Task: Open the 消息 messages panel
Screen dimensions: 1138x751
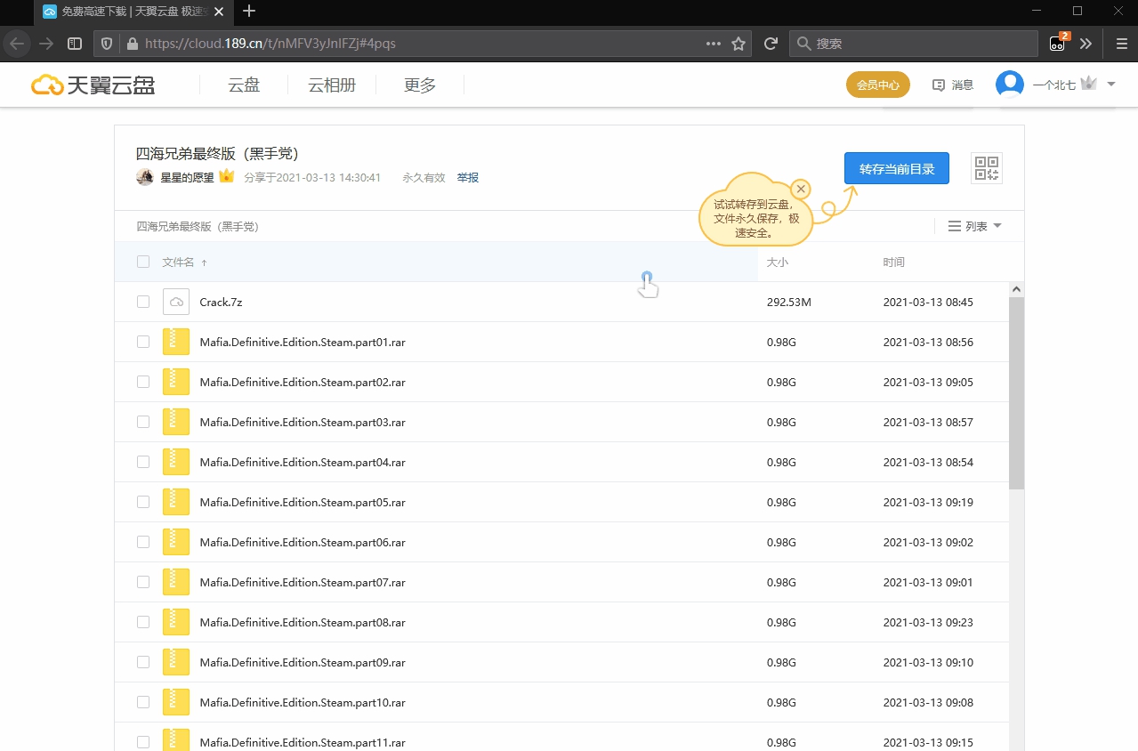Action: 952,84
